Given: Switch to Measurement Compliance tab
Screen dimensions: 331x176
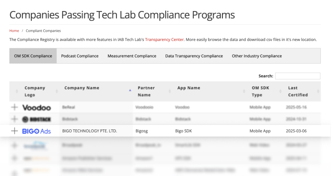Looking at the screenshot, I should 132,56.
